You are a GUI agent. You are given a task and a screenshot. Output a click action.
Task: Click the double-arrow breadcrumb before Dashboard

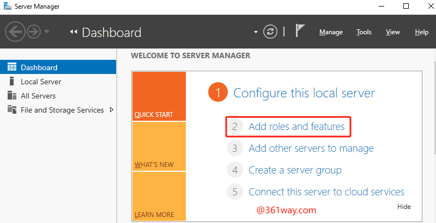pyautogui.click(x=74, y=32)
